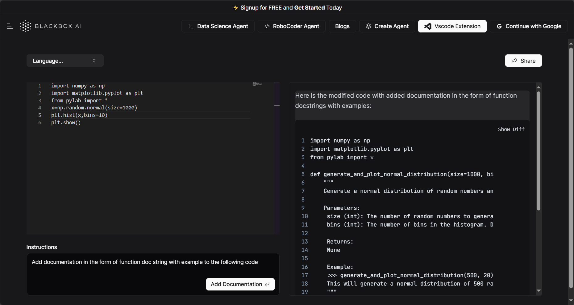Open RoboCoder Agent
Viewport: 574px width, 305px height.
[x=291, y=26]
